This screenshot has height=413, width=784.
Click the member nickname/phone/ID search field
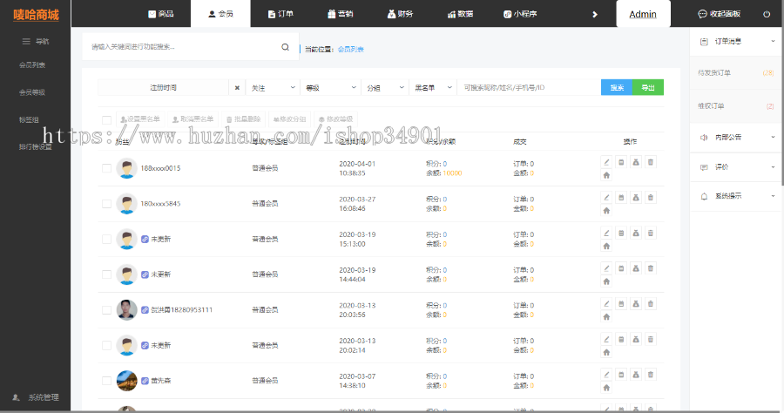[x=529, y=88]
